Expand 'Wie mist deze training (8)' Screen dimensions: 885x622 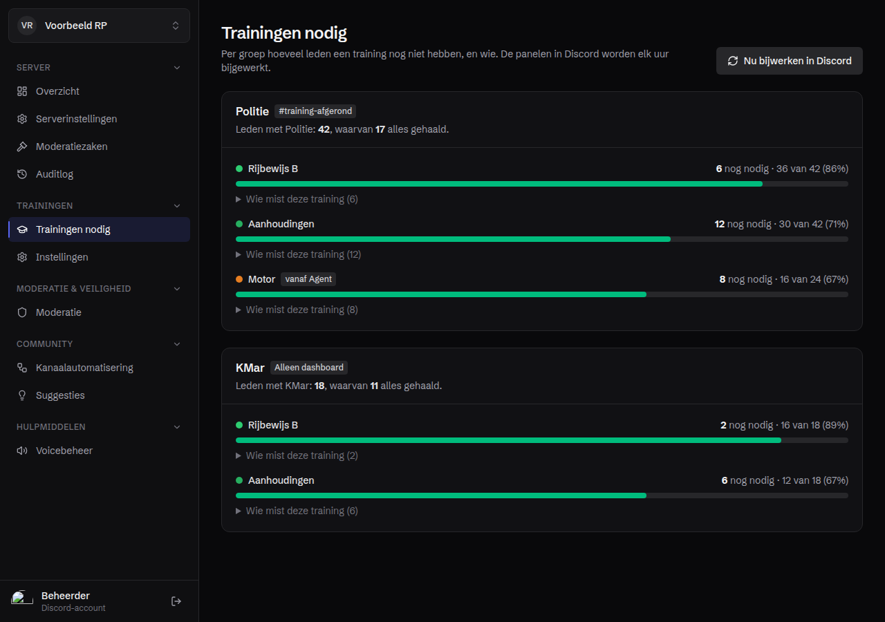click(297, 310)
